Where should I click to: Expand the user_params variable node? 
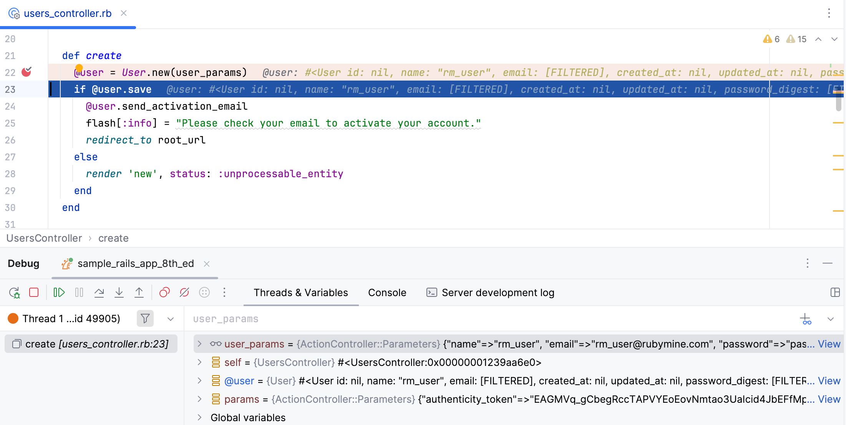point(199,344)
